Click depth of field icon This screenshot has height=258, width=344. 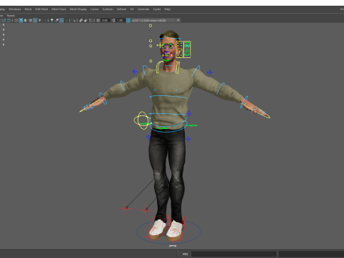66,20
